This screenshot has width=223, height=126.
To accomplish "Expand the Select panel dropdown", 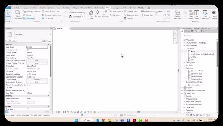I will [x=8, y=22].
